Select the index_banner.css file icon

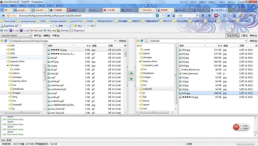click(x=181, y=69)
